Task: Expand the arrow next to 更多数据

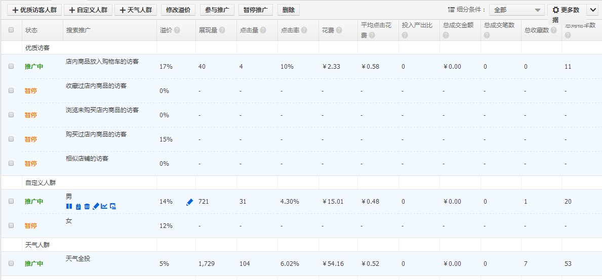Action: click(593, 10)
